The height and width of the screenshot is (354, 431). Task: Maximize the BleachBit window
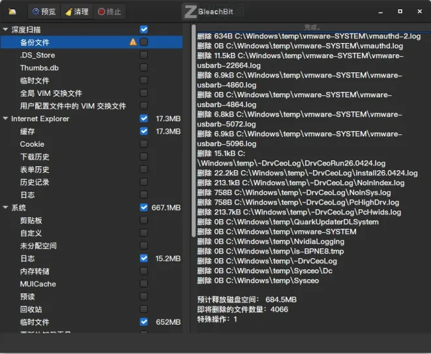point(400,11)
